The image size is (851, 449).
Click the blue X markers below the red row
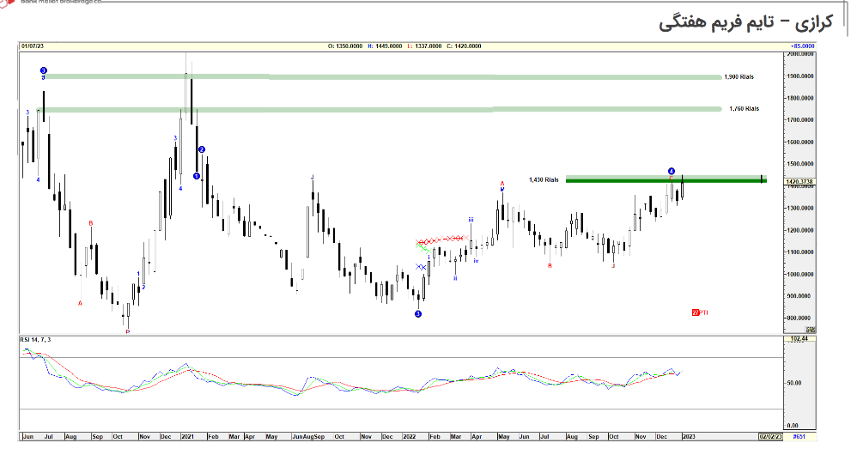422,267
